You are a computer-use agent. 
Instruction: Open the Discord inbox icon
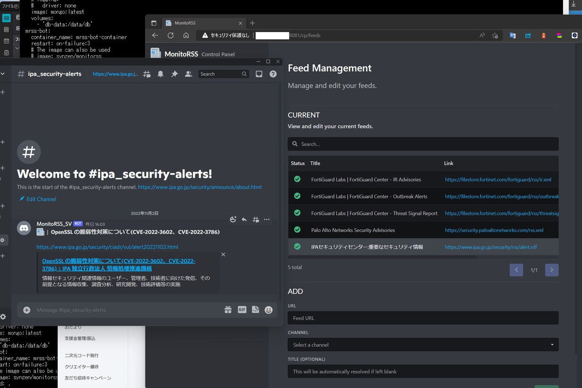[259, 74]
